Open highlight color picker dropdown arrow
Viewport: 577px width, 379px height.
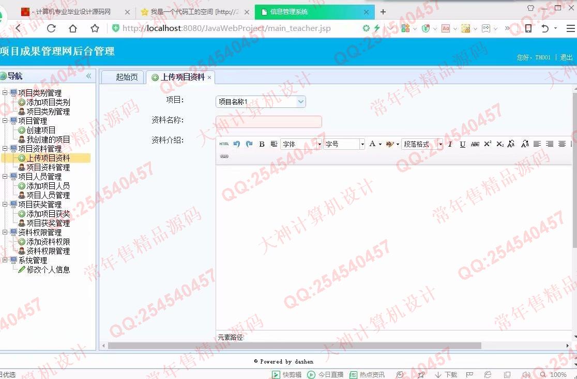pyautogui.click(x=398, y=144)
